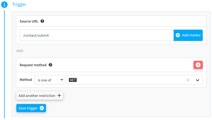Click the checkmark icon on Save trigger

tap(42, 108)
